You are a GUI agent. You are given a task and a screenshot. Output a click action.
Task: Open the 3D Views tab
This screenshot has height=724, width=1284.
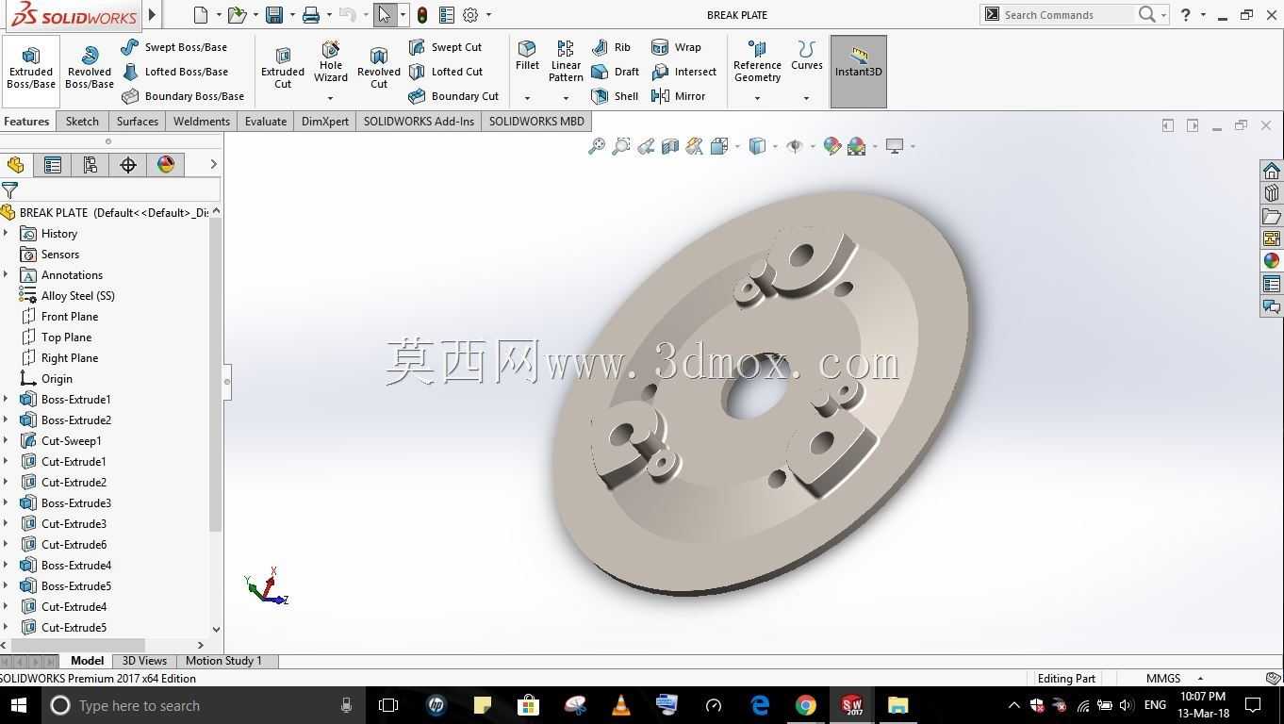pyautogui.click(x=144, y=661)
